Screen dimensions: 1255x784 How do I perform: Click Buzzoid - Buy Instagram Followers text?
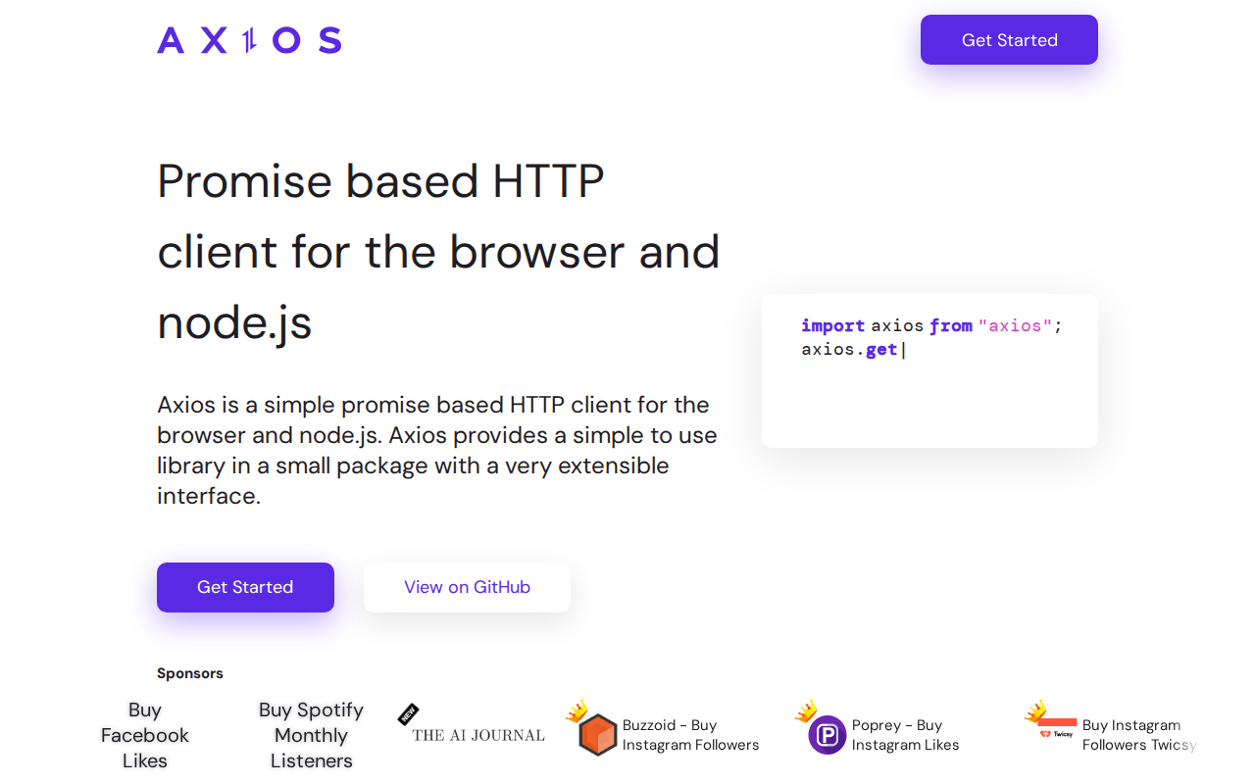click(x=690, y=735)
